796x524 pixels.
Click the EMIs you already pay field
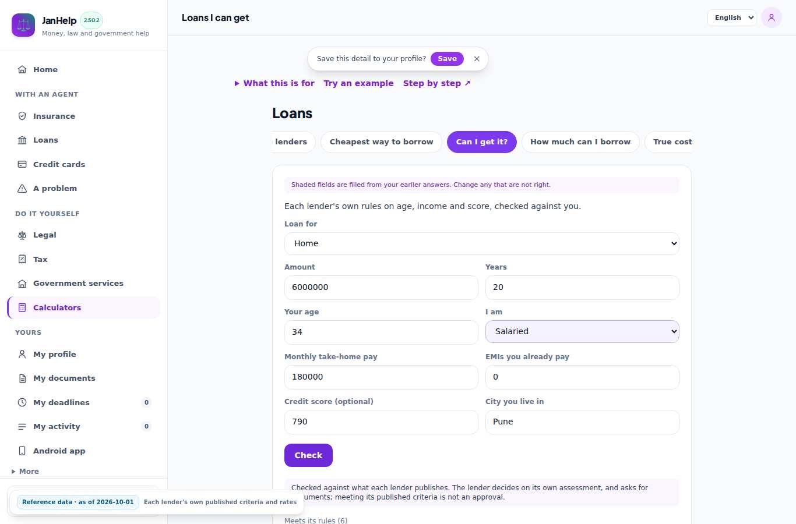click(582, 377)
